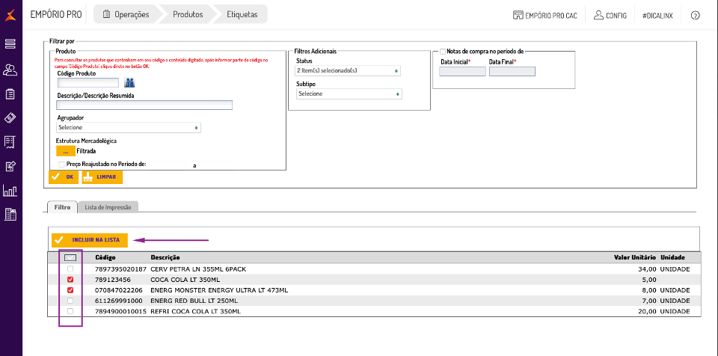
Task: Uncheck the COCA COLA LT 350ML row
Action: (70, 280)
